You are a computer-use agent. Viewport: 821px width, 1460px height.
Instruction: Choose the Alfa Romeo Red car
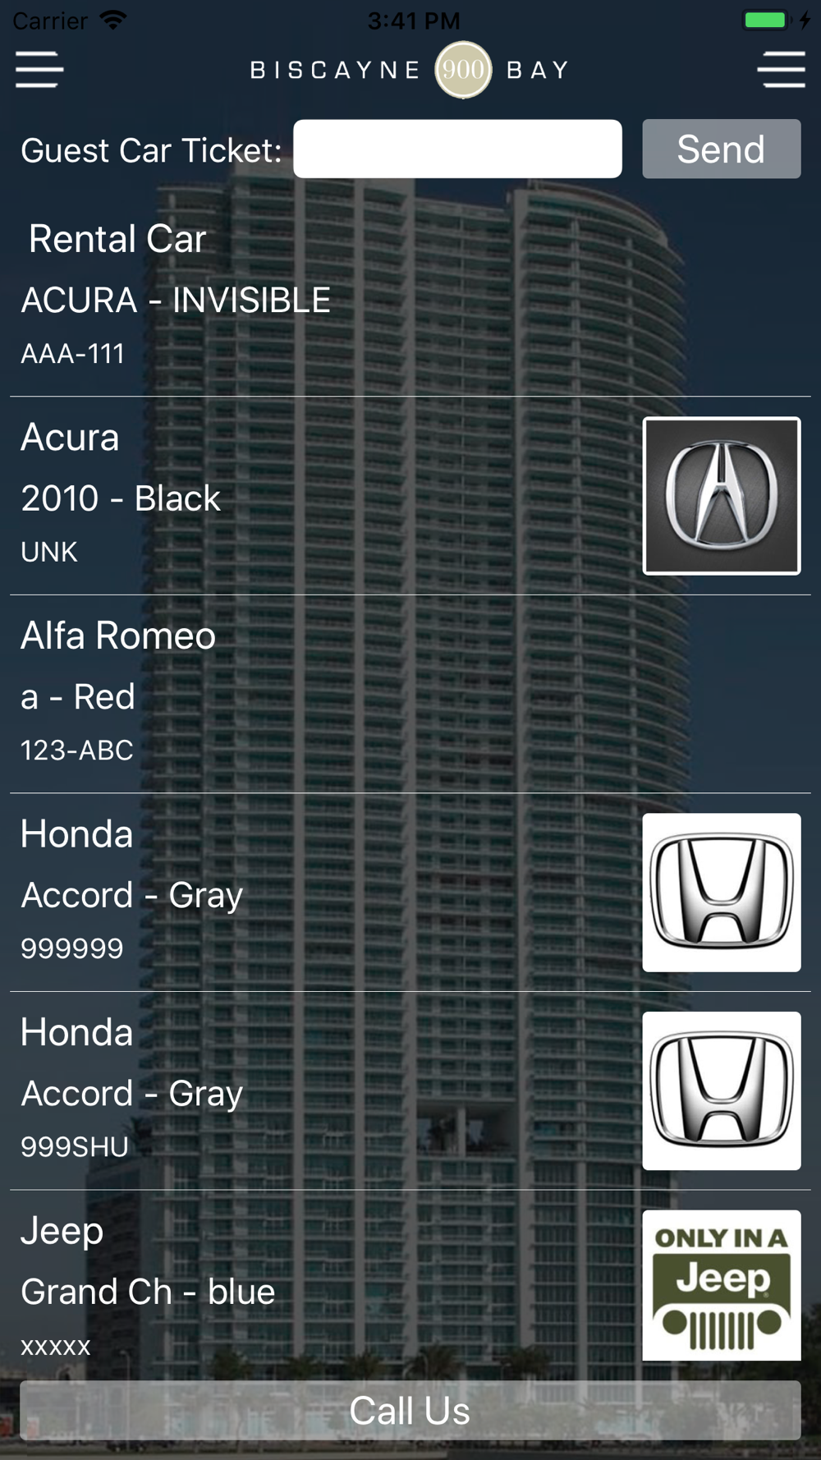[410, 694]
